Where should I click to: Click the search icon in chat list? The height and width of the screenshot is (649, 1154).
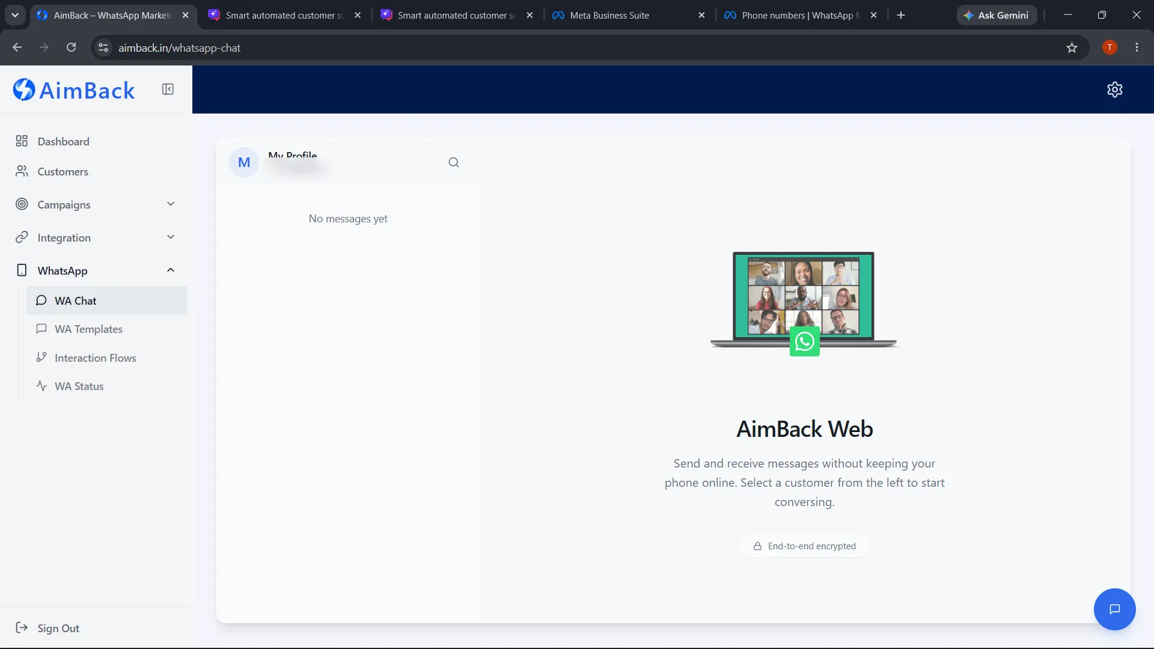pos(454,162)
